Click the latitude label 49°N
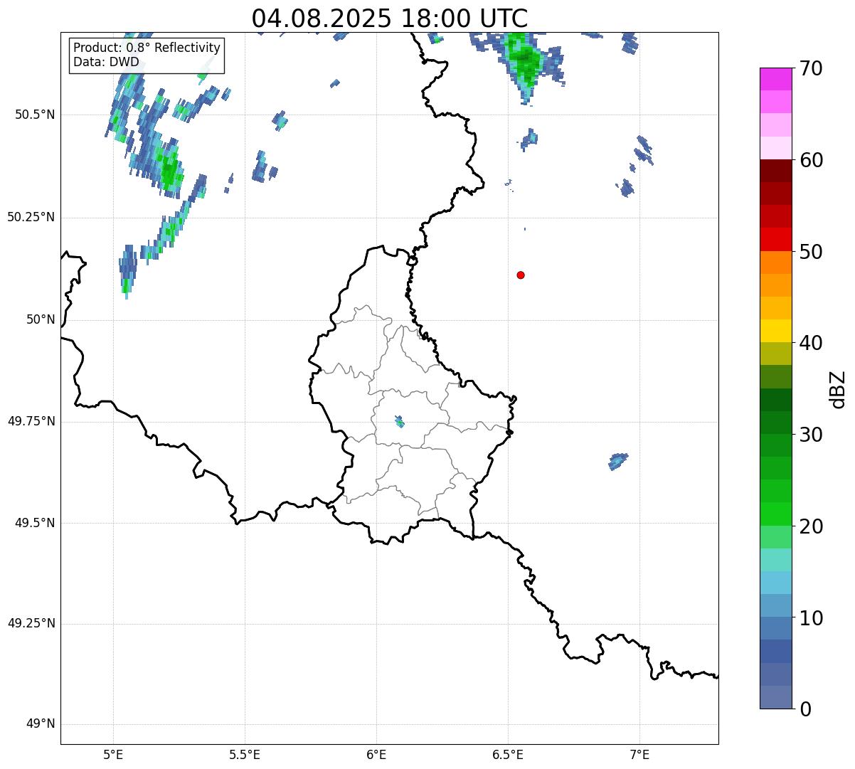 [x=41, y=723]
